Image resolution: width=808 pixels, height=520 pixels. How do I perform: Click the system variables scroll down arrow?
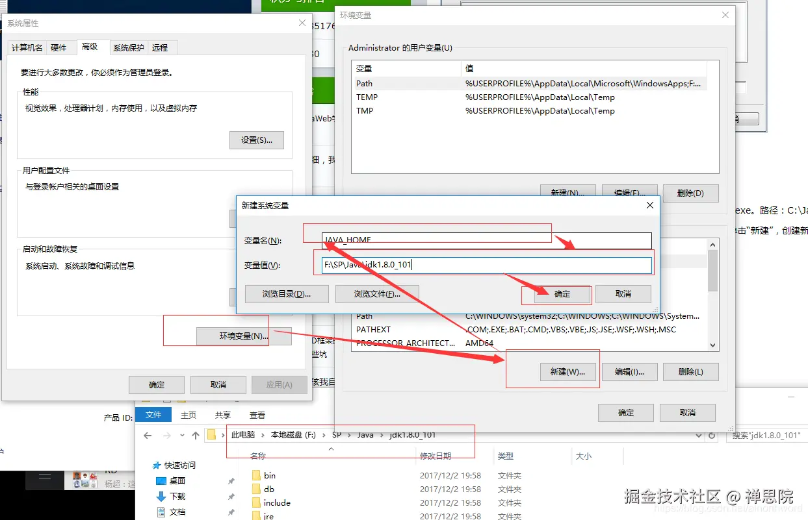click(x=713, y=345)
